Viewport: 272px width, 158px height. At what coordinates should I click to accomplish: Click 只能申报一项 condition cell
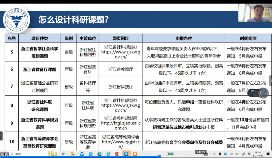(184, 106)
